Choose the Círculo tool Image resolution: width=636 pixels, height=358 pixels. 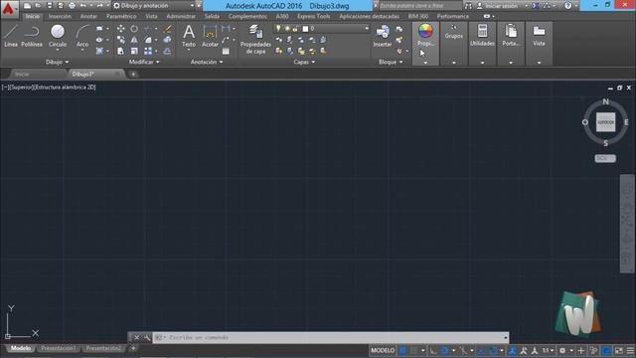pyautogui.click(x=58, y=35)
